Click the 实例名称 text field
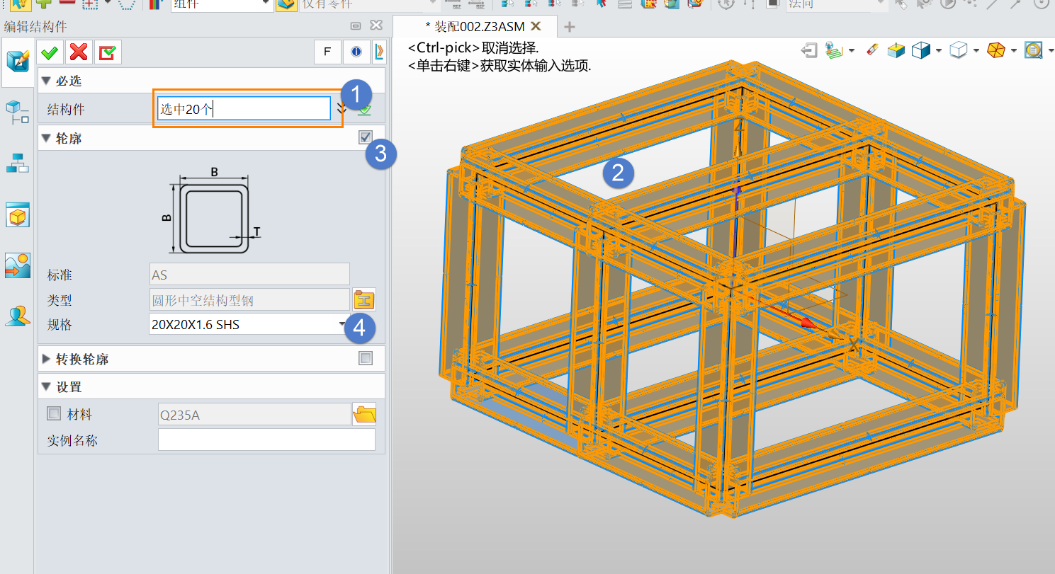The width and height of the screenshot is (1055, 574). click(266, 440)
